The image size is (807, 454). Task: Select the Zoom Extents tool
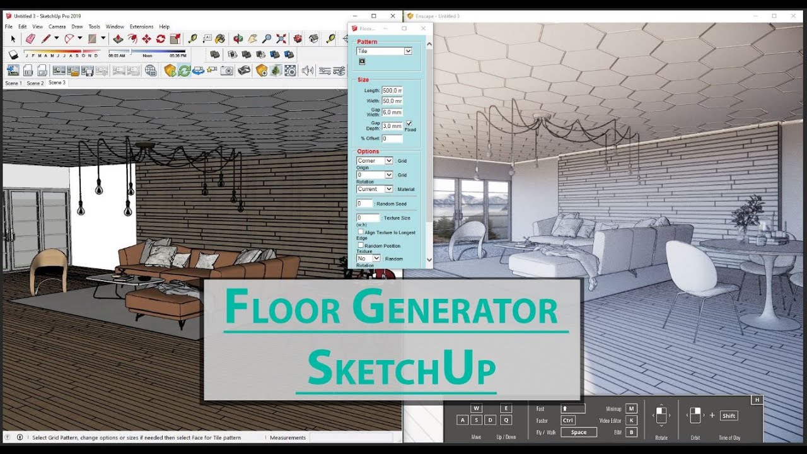(x=281, y=38)
